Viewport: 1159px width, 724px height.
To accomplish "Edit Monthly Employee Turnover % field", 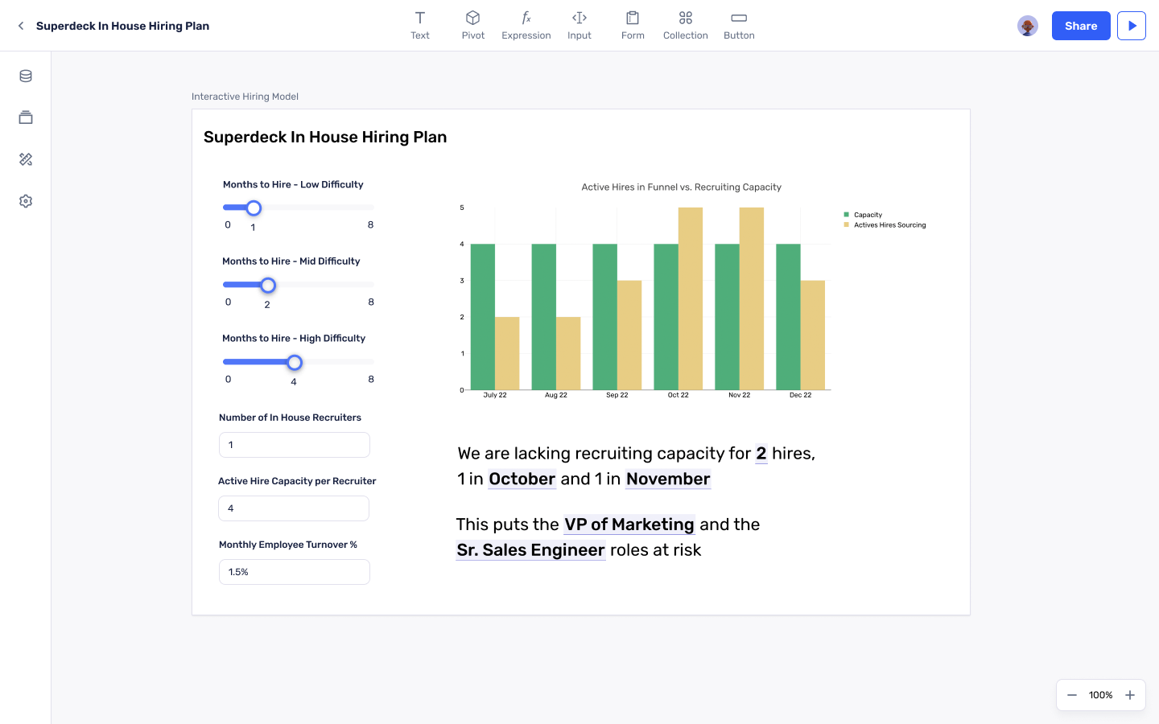I will click(x=295, y=572).
